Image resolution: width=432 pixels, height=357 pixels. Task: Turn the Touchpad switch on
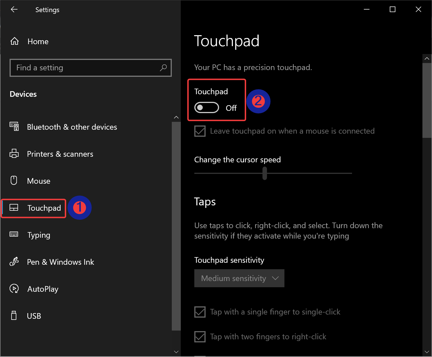tap(207, 107)
